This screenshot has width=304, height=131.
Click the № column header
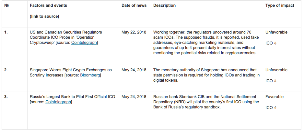pyautogui.click(x=6, y=5)
